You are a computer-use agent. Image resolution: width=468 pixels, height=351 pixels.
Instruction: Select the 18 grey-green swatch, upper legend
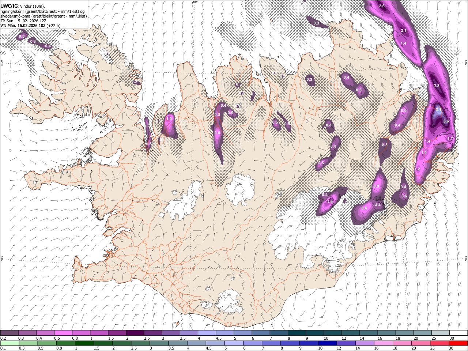404,333
